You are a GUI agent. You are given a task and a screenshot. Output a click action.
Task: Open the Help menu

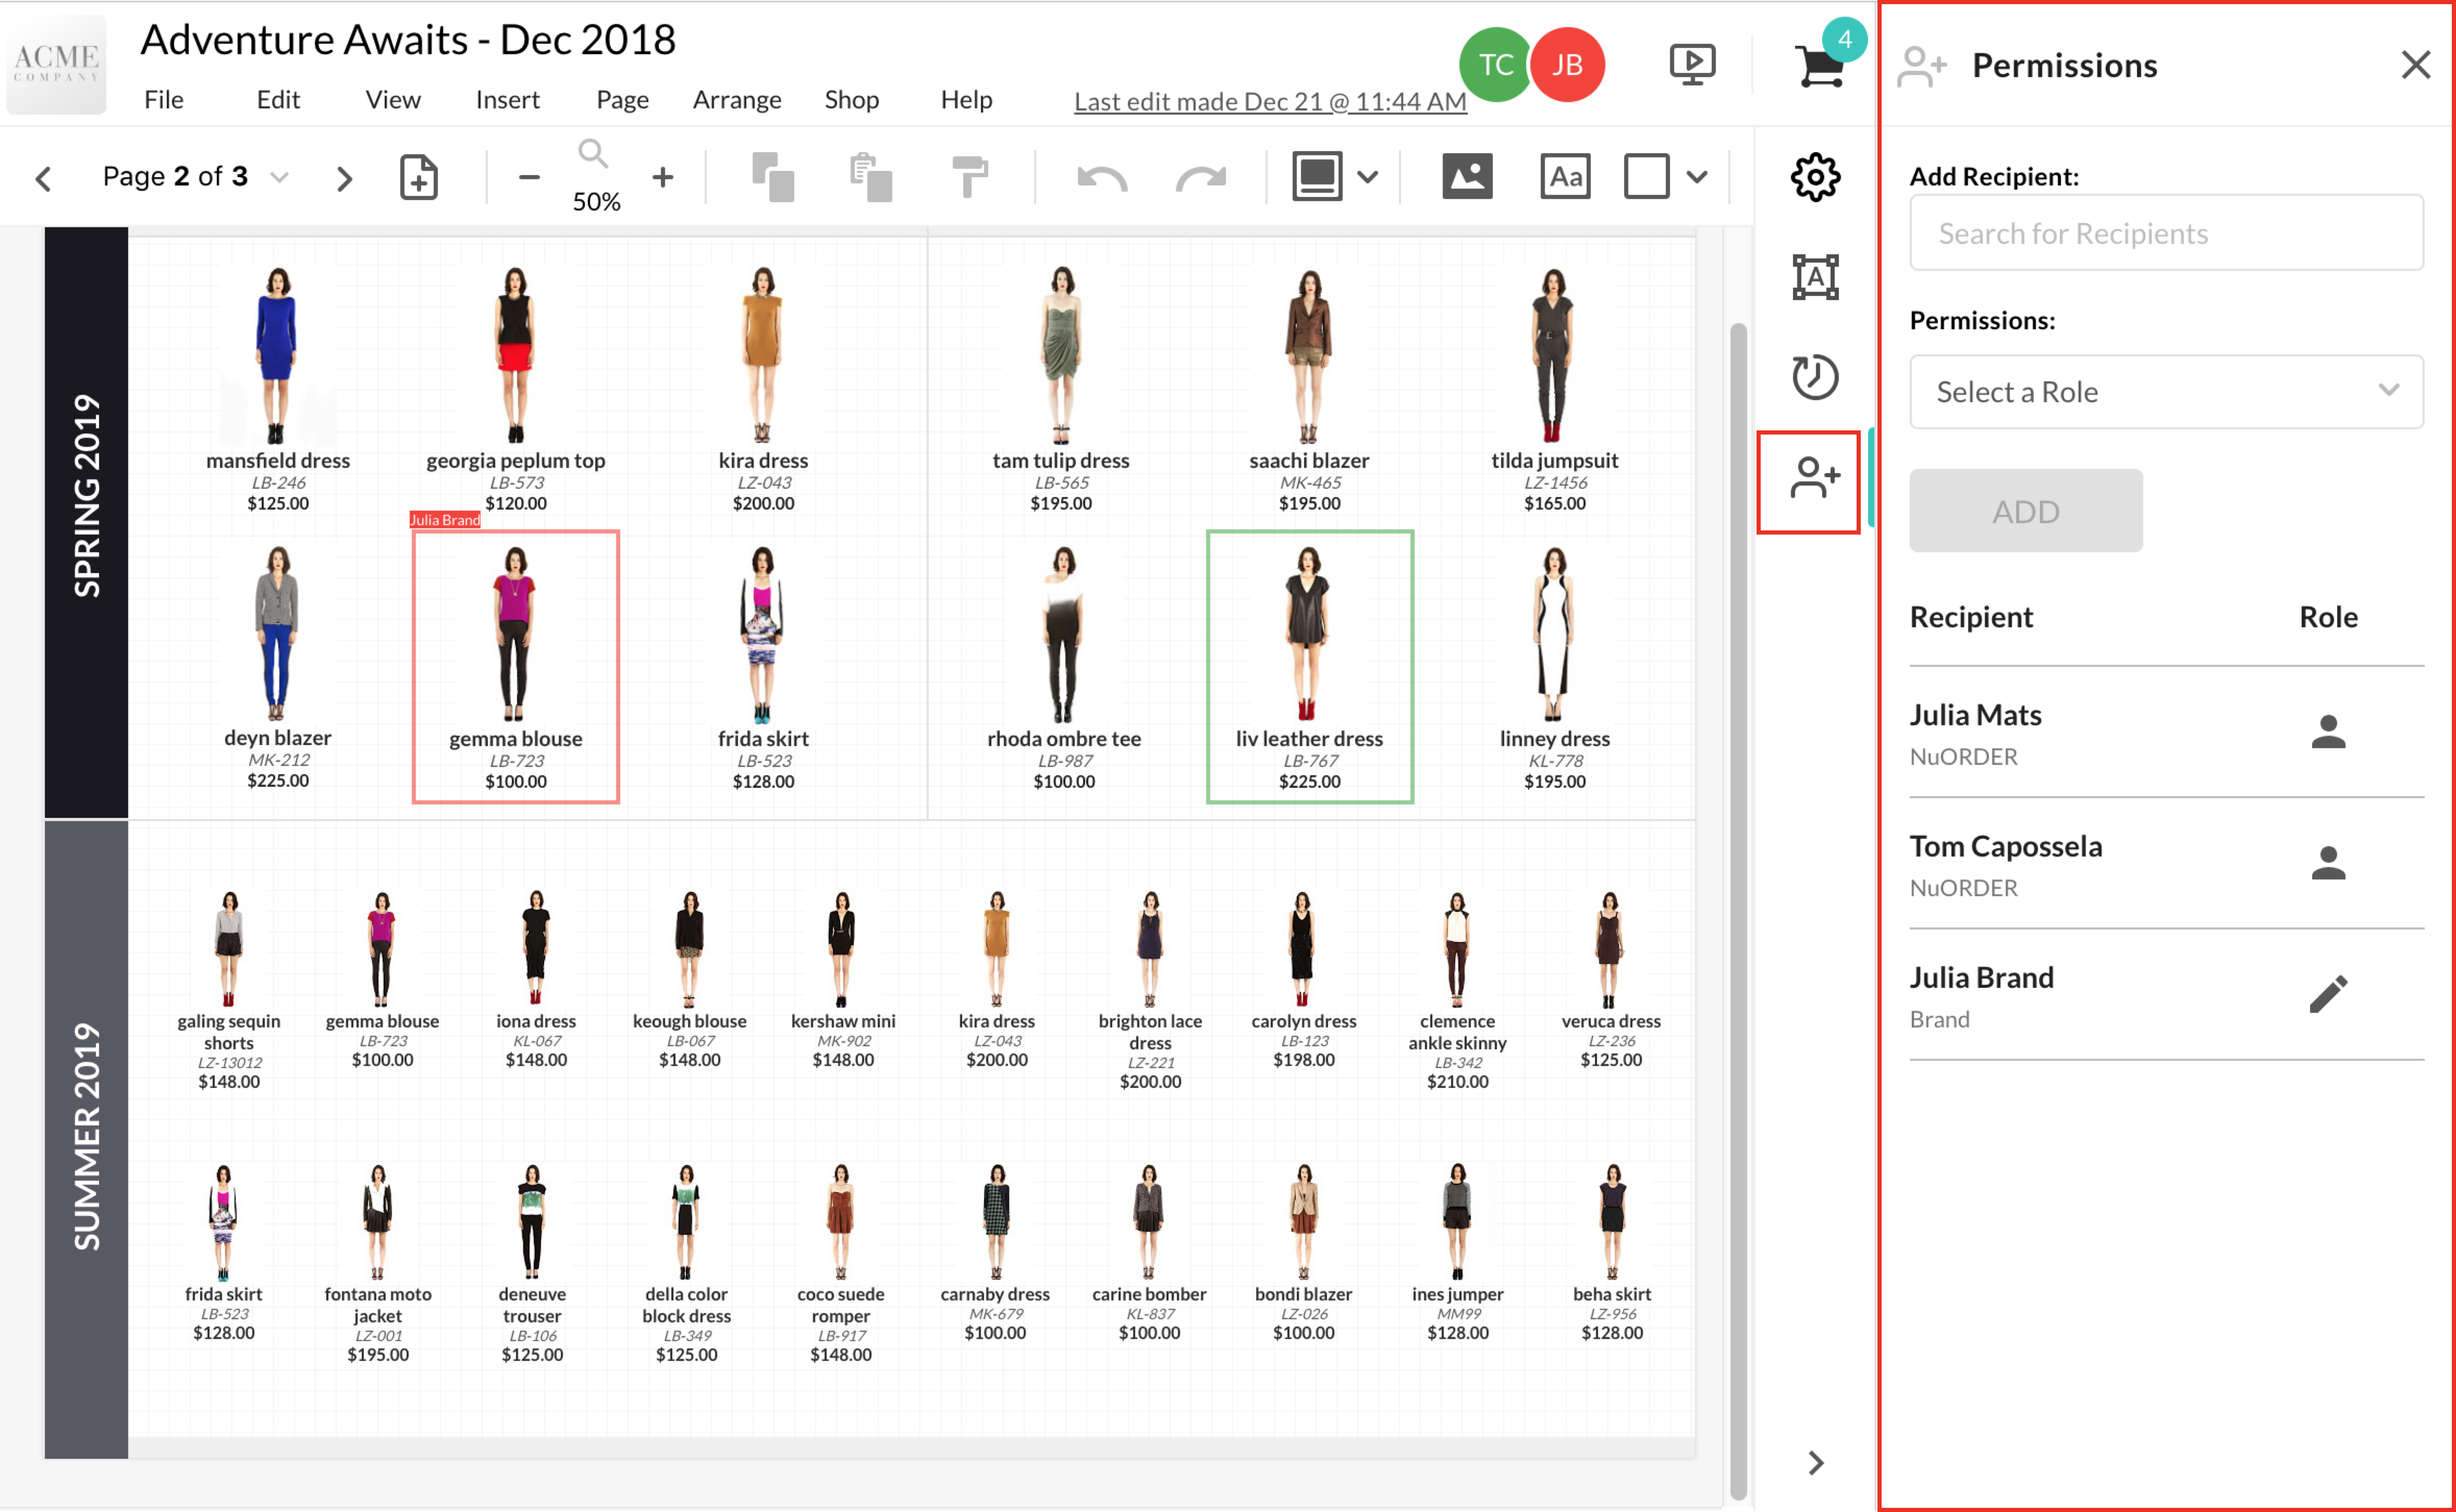pos(966,100)
